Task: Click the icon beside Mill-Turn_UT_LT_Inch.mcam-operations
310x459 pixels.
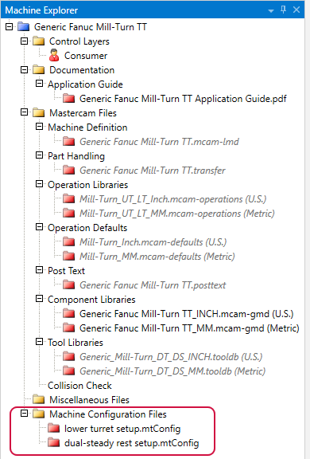Action: tap(69, 198)
